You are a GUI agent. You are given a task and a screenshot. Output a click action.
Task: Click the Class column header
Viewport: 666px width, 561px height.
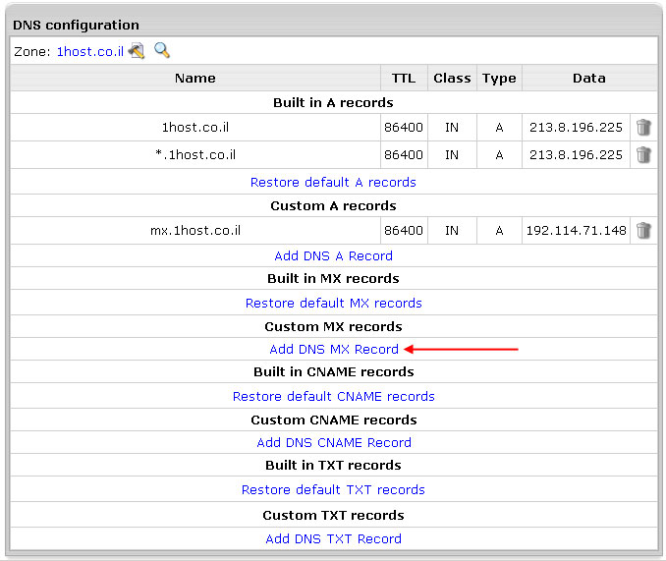[452, 78]
